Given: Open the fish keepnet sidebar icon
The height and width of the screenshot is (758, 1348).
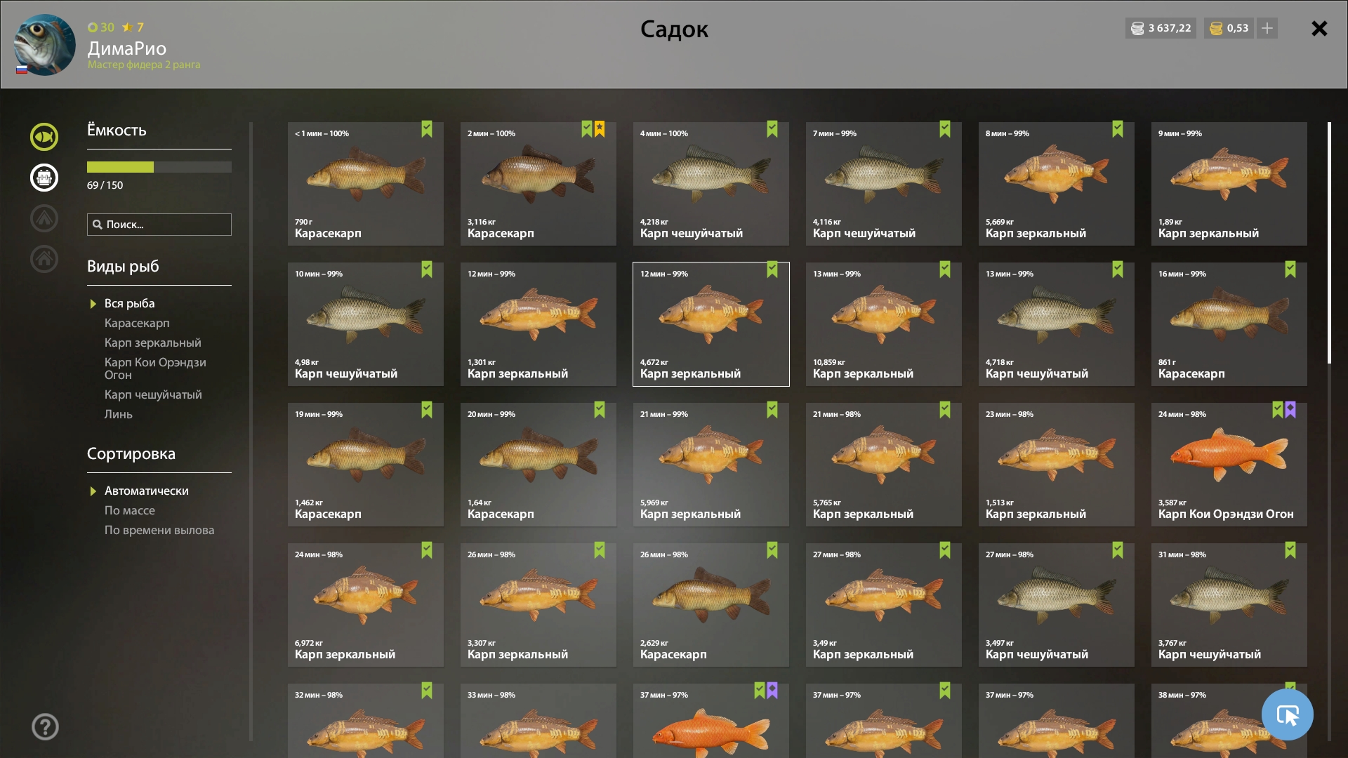Looking at the screenshot, I should pos(44,137).
